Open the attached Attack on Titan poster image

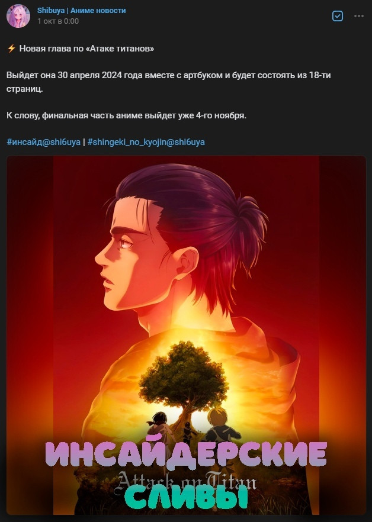(x=187, y=335)
